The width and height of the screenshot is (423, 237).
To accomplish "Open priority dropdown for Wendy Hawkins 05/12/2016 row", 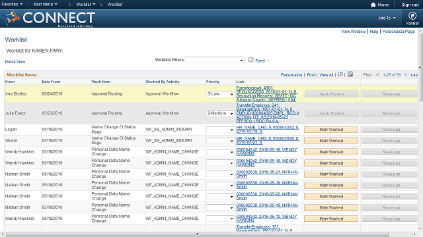I will (220, 219).
